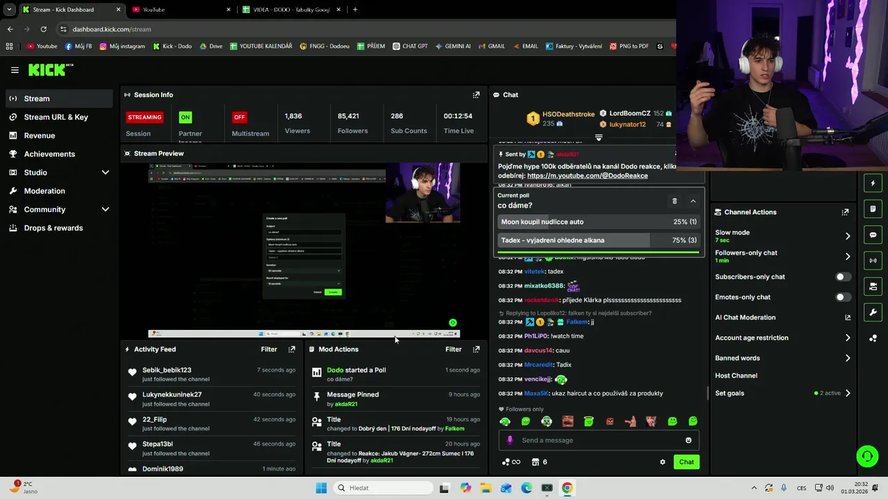888x499 pixels.
Task: Open the chat bubble sidebar widget
Action: click(x=873, y=235)
